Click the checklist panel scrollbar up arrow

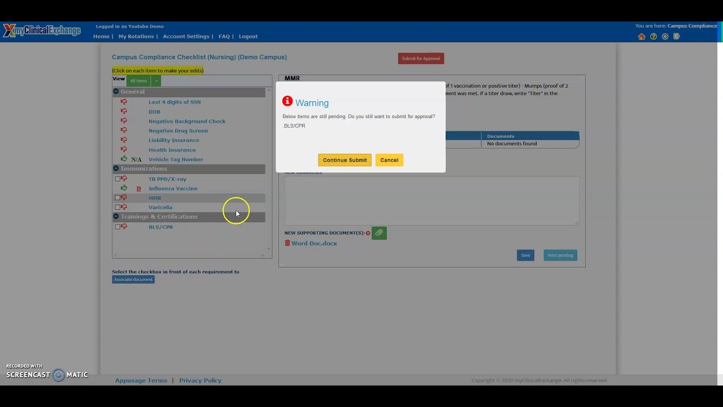tap(268, 90)
